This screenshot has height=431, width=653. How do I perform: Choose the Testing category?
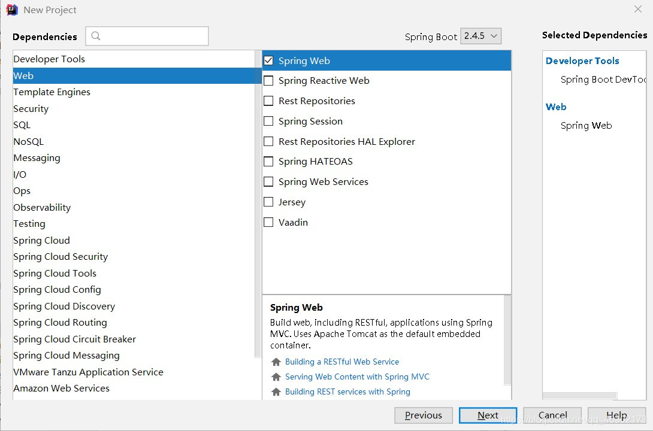134,224
